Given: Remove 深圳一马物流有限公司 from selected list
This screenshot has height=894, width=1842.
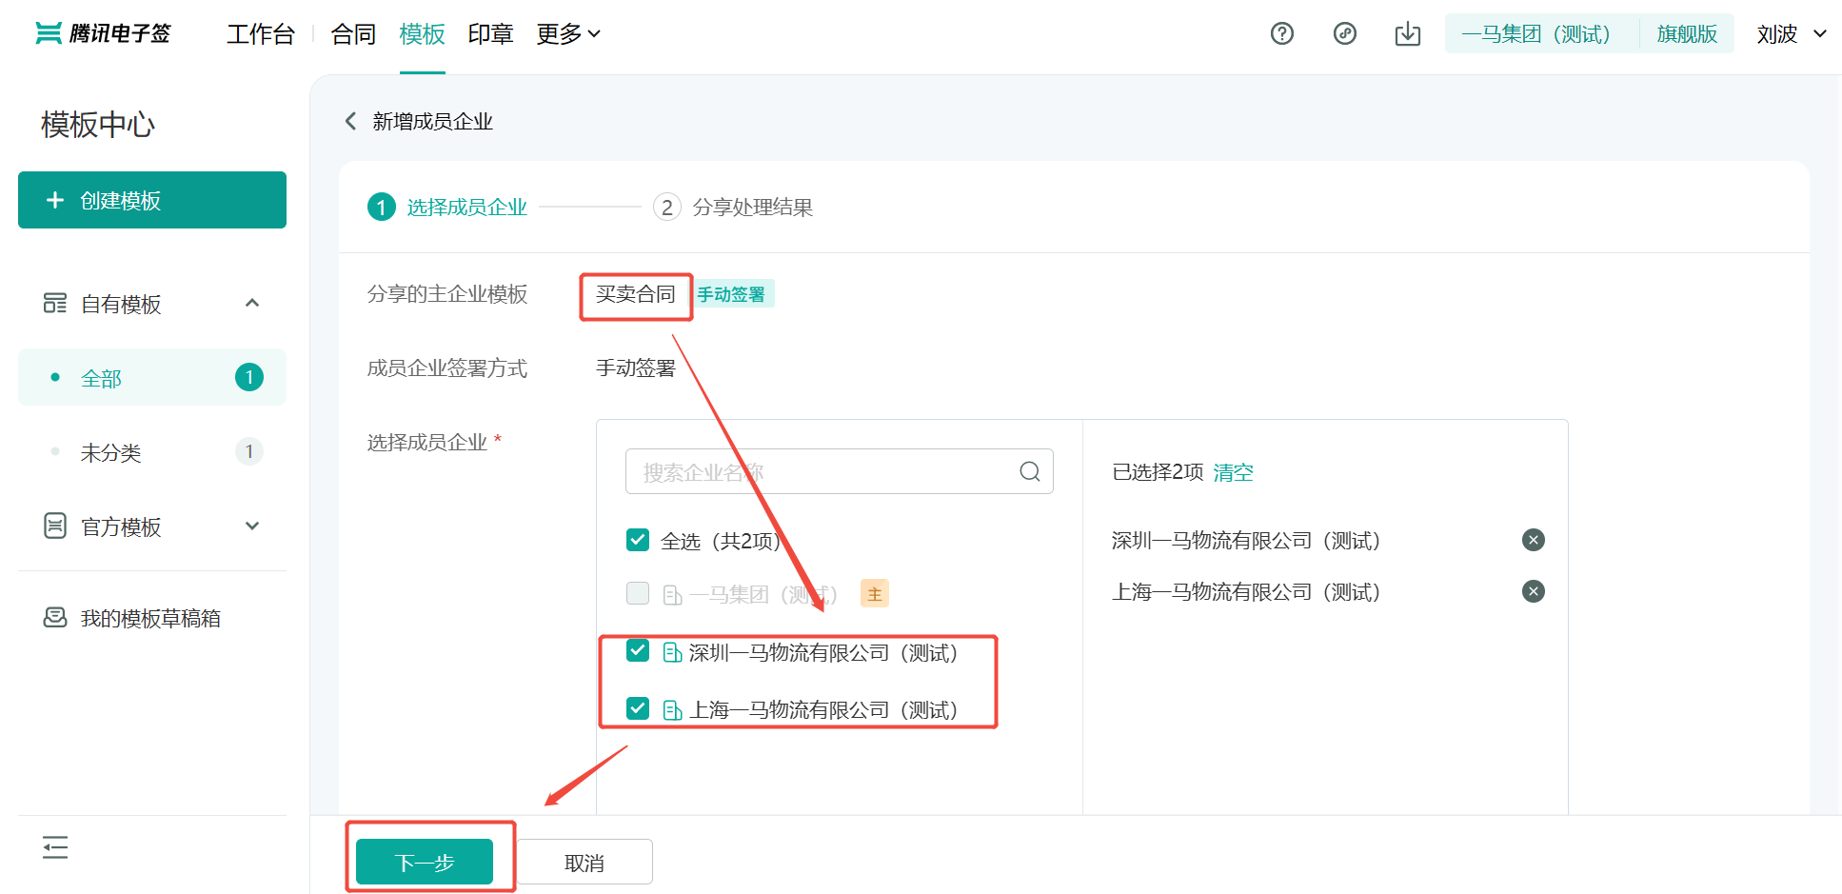Looking at the screenshot, I should pos(1534,540).
